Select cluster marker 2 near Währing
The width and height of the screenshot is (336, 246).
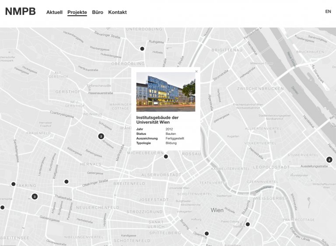tap(101, 136)
